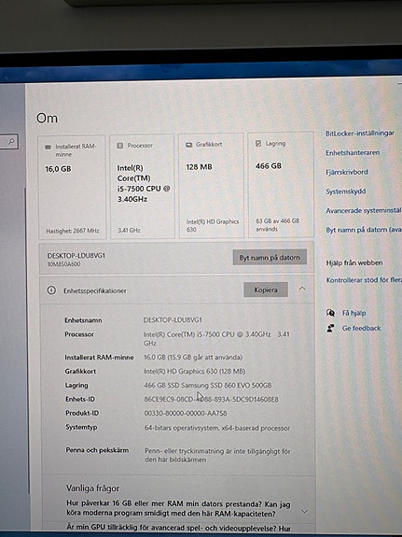Click the Kopiera button
Screen dimensions: 402x537
266,290
